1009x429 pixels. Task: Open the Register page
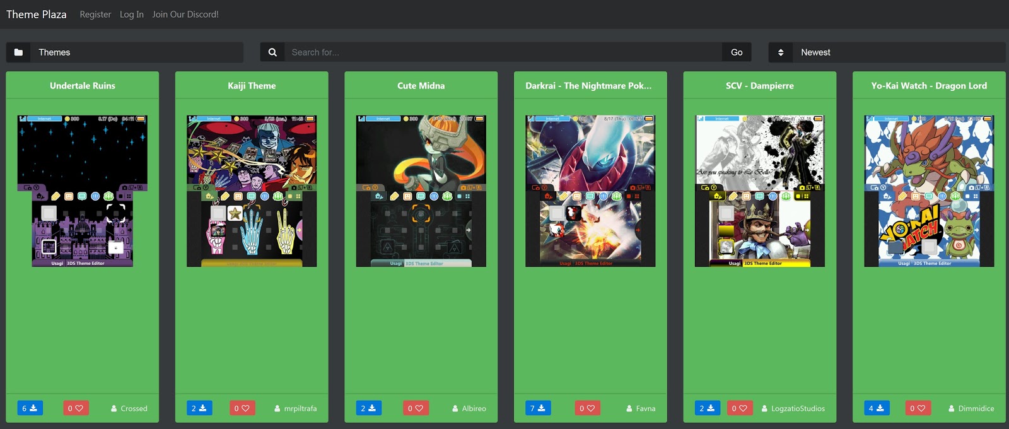[x=95, y=15]
